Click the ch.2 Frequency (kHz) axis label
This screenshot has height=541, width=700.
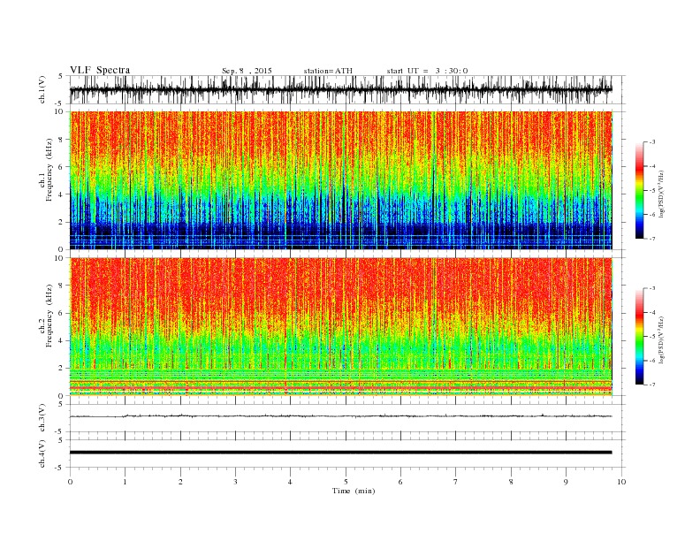click(x=47, y=316)
